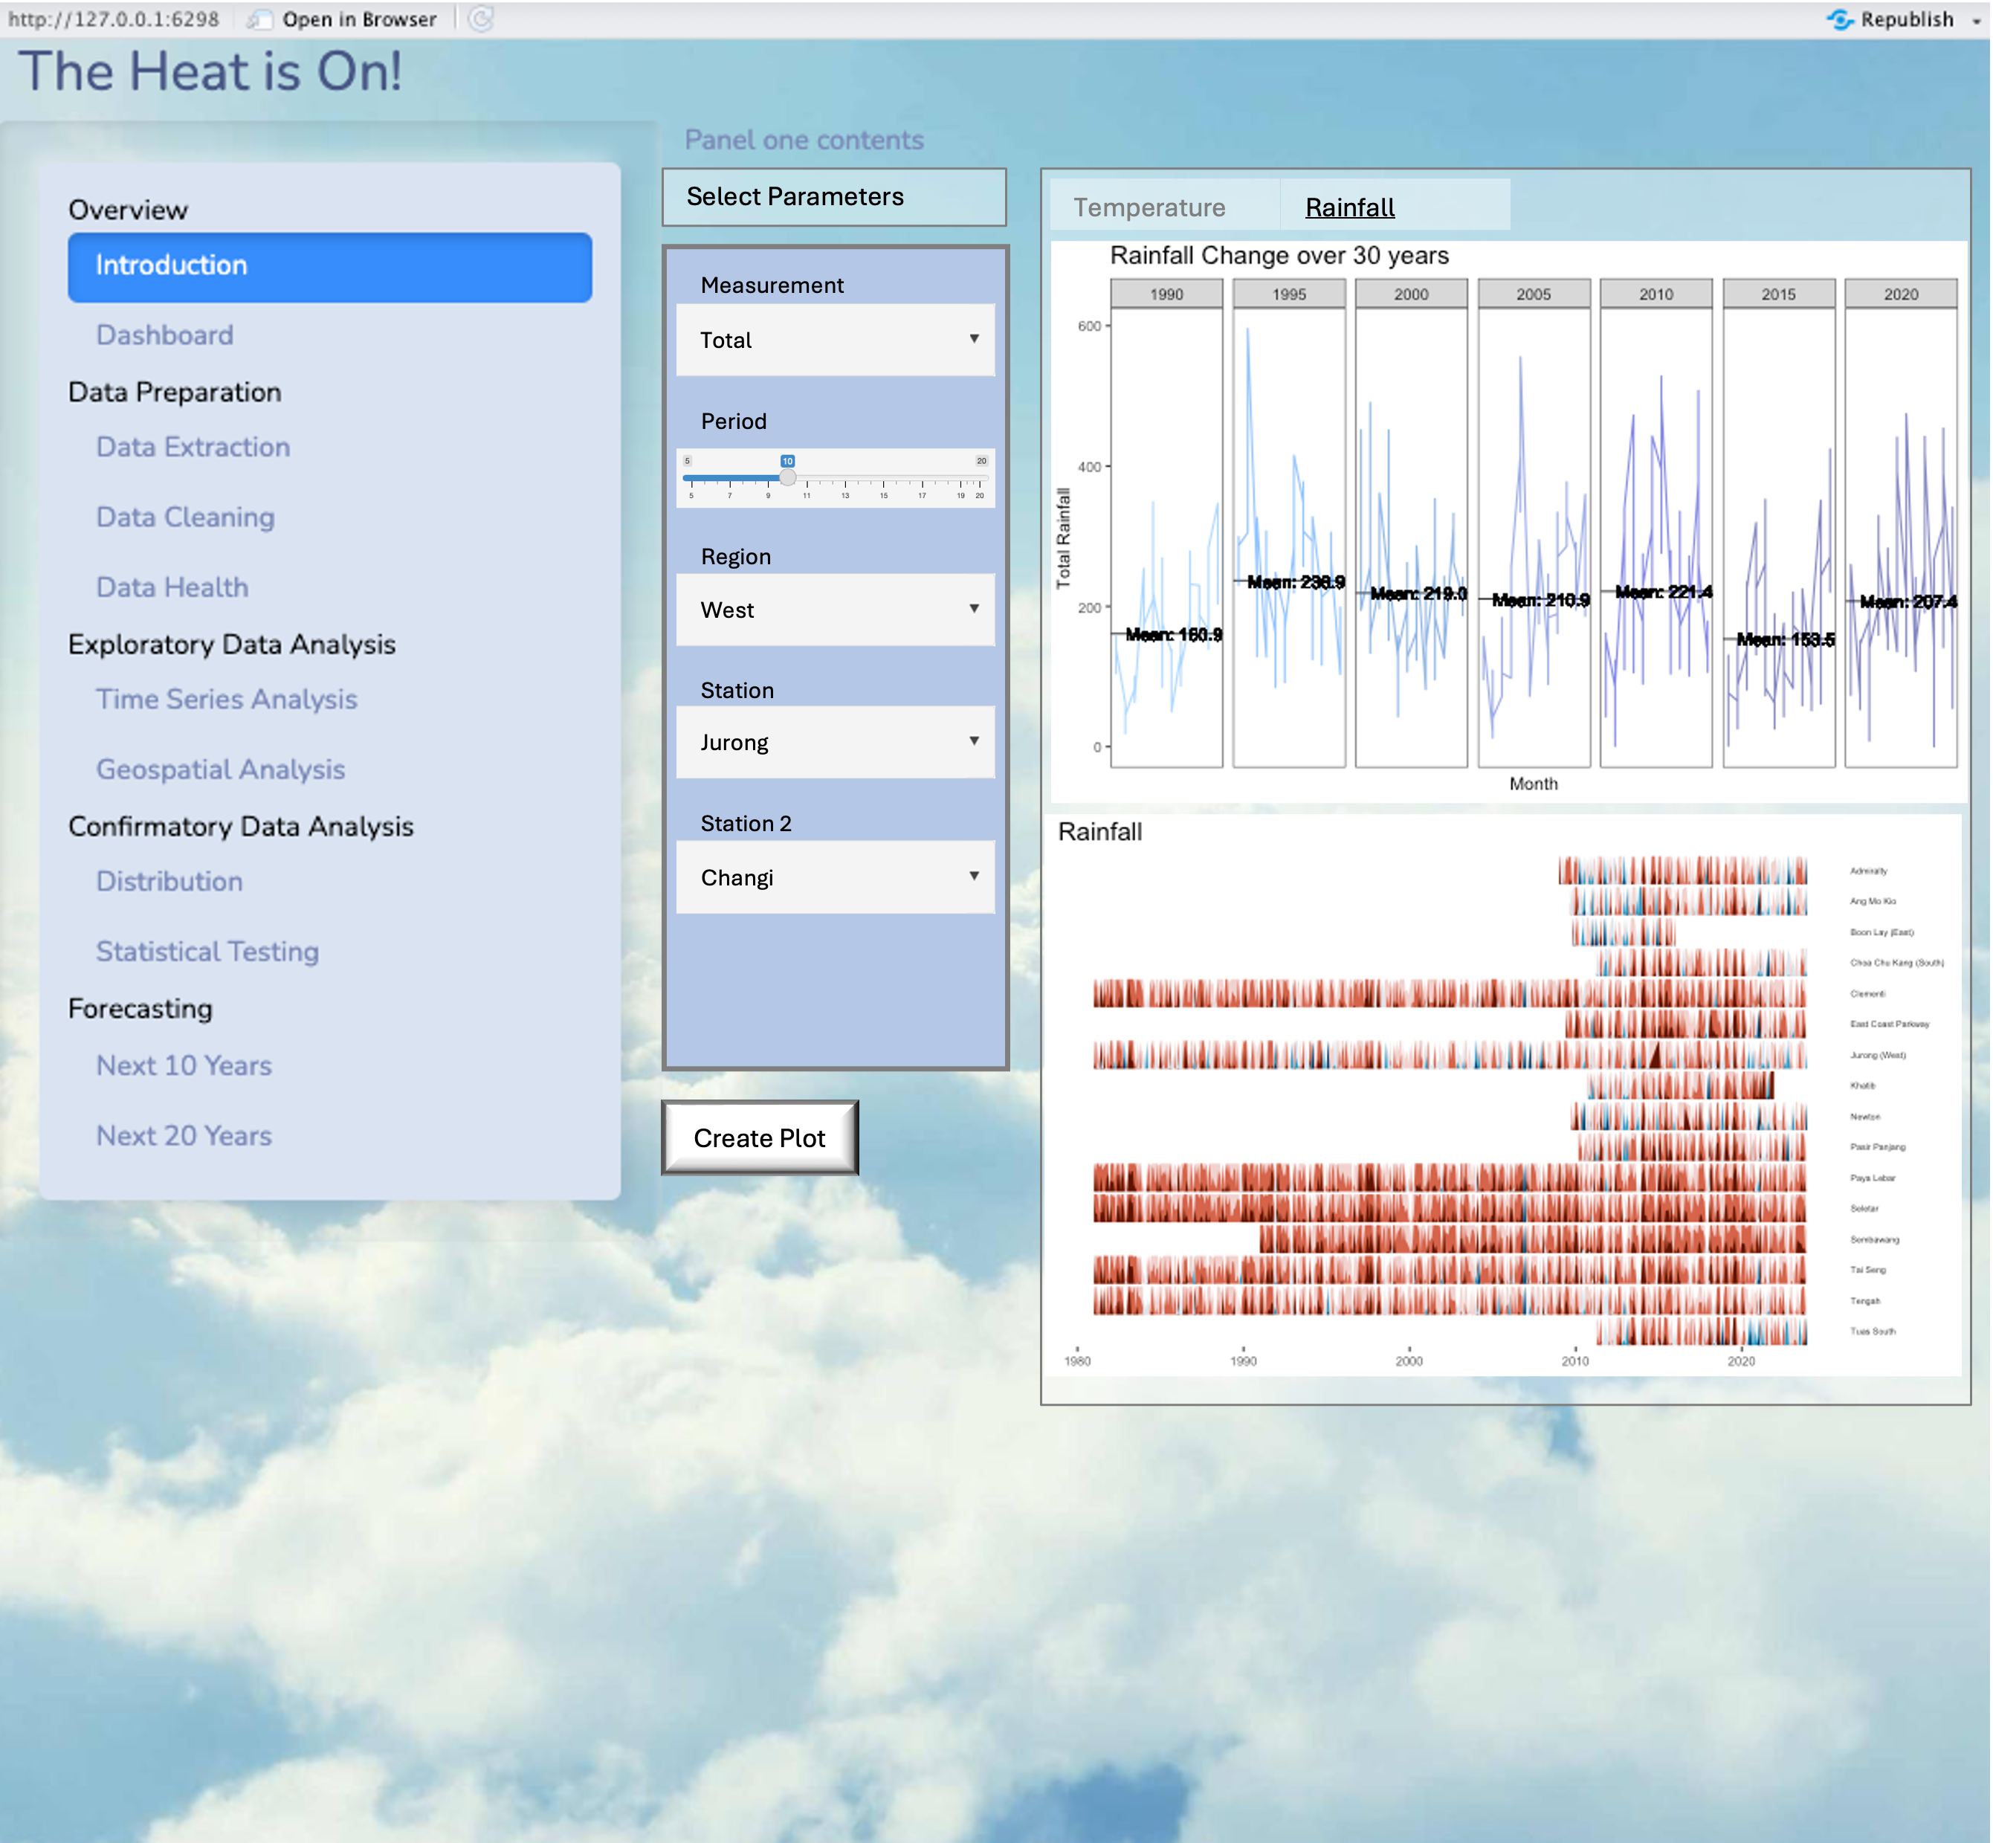Switch to the Temperature tab
The height and width of the screenshot is (1843, 1993).
click(1149, 207)
